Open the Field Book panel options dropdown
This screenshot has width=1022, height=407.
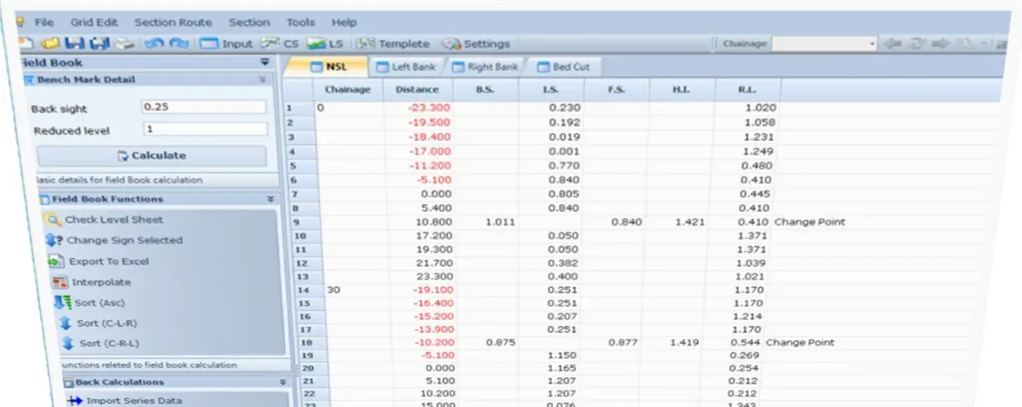[264, 63]
